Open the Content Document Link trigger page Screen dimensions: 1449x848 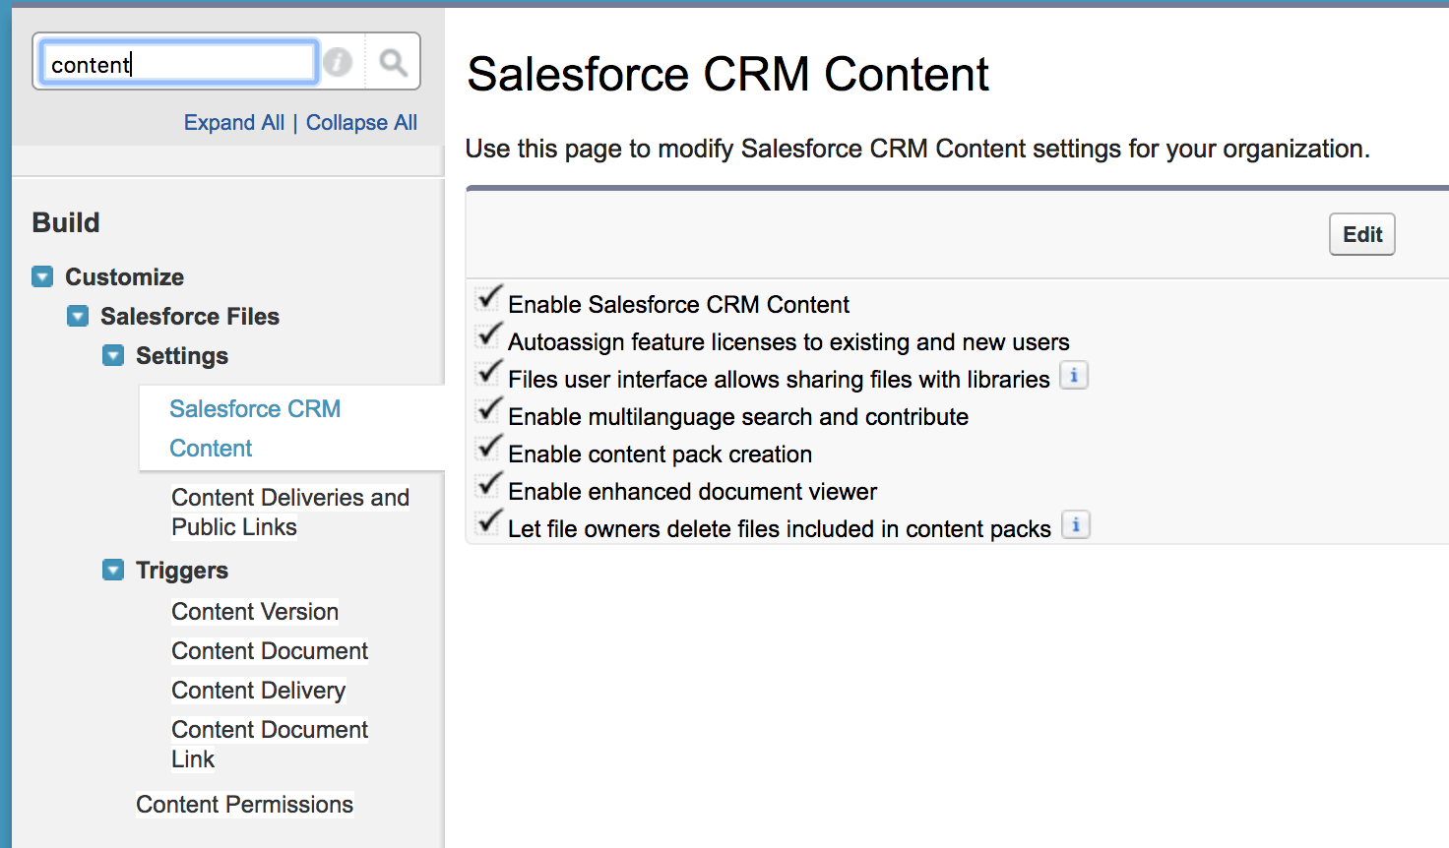270,744
